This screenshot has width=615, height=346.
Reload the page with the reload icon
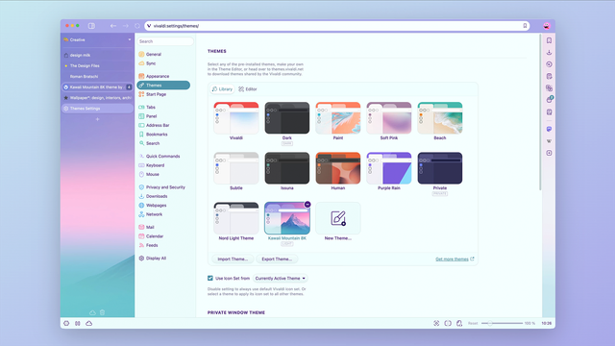137,26
